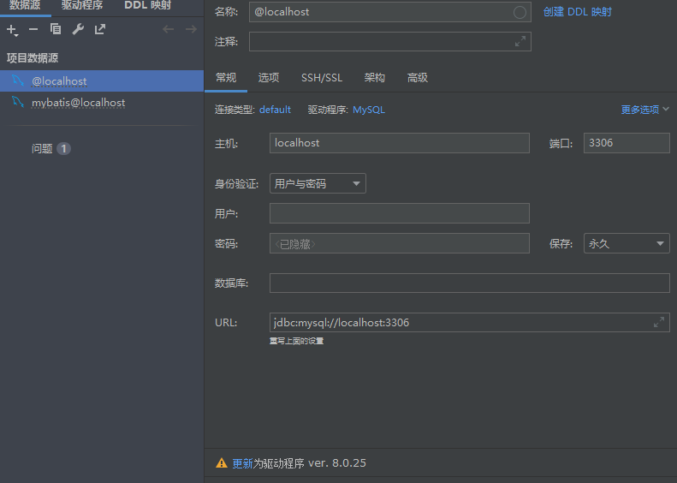The image size is (677, 483).
Task: Select the mybatis@localhost data source
Action: [102, 103]
